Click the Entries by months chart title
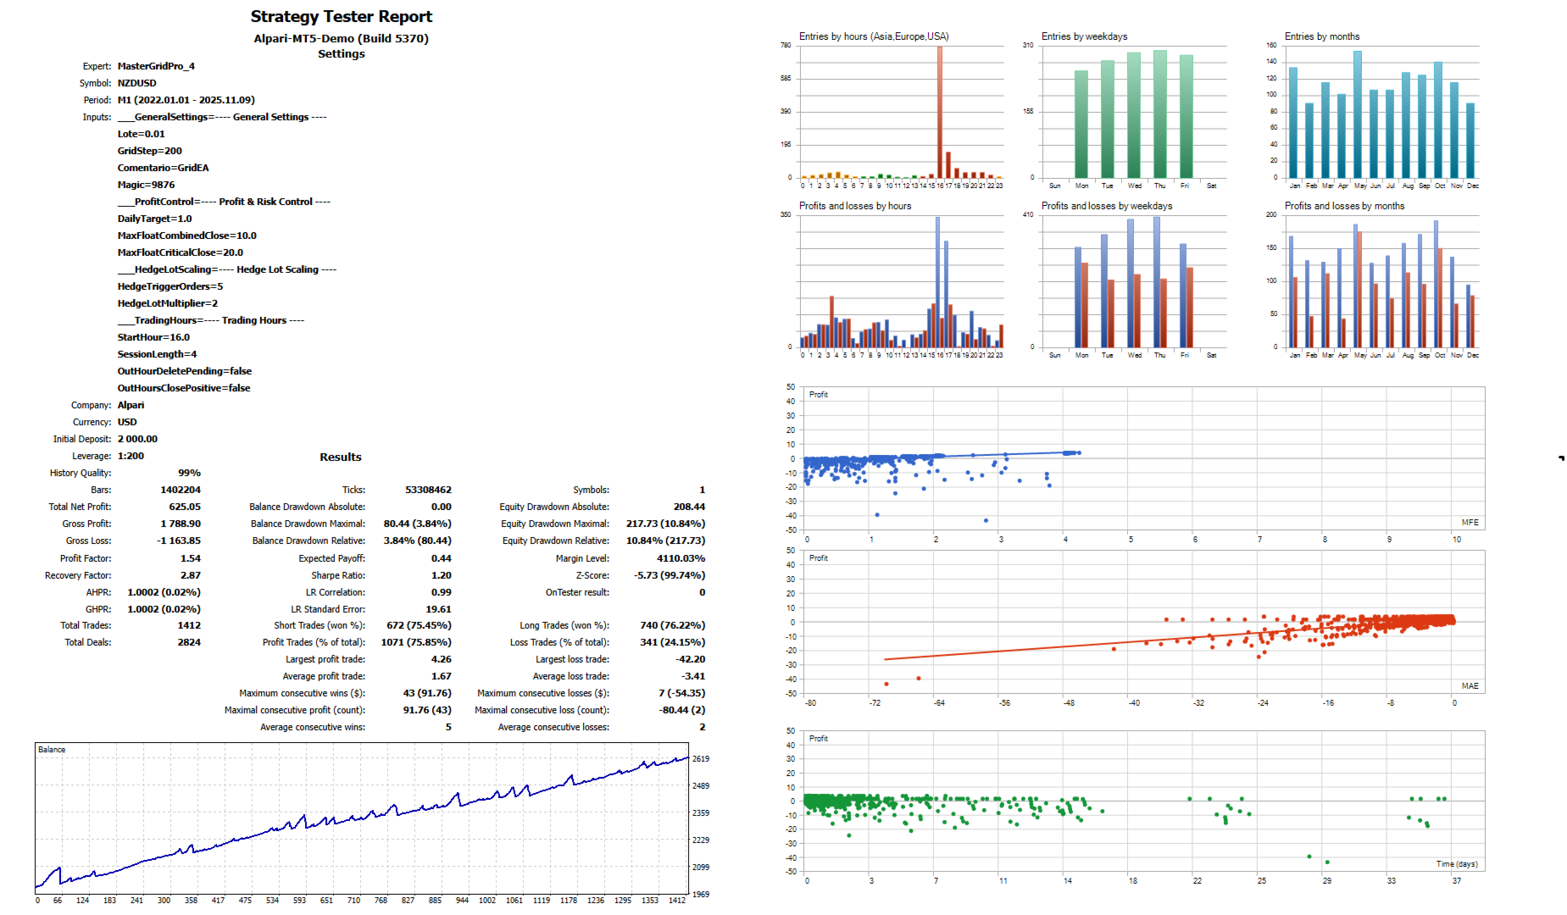Image resolution: width=1567 pixels, height=915 pixels. point(1321,36)
